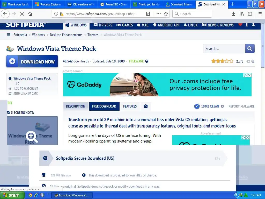Click taskbar Download Windows Vi... button

(x=72, y=195)
